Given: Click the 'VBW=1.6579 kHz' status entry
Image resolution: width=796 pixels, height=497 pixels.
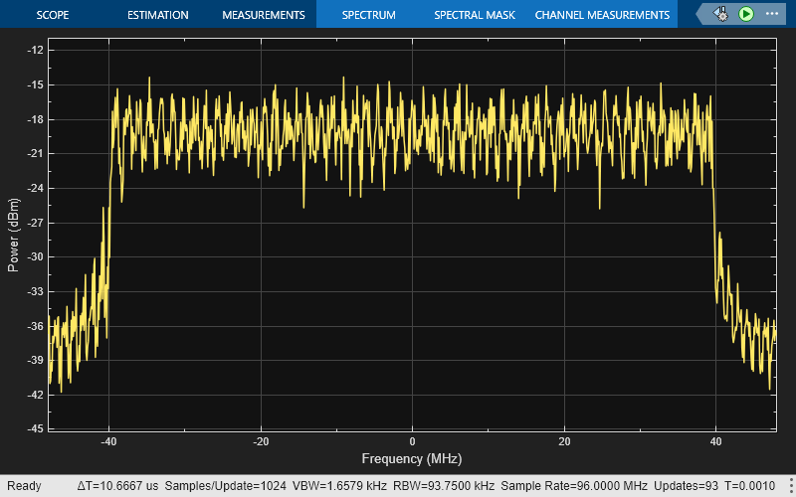Looking at the screenshot, I should (x=339, y=486).
